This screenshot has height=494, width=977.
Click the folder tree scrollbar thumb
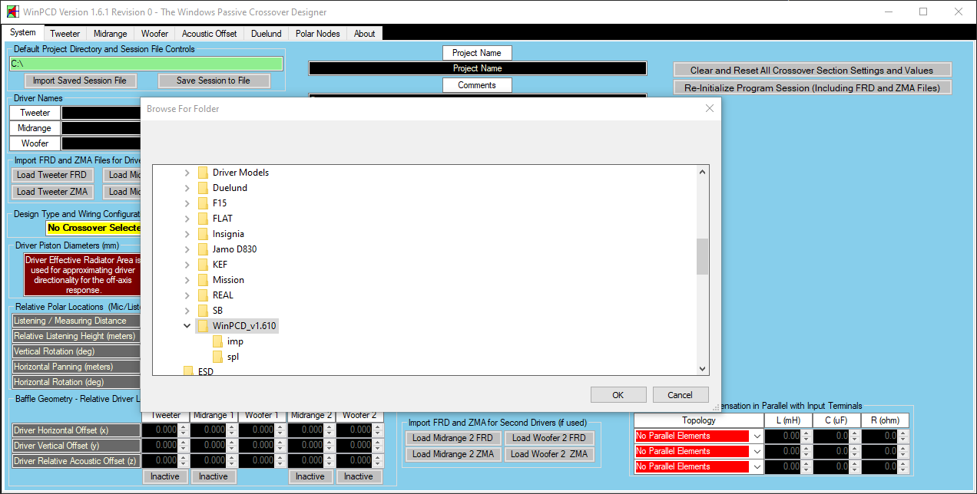pyautogui.click(x=701, y=256)
